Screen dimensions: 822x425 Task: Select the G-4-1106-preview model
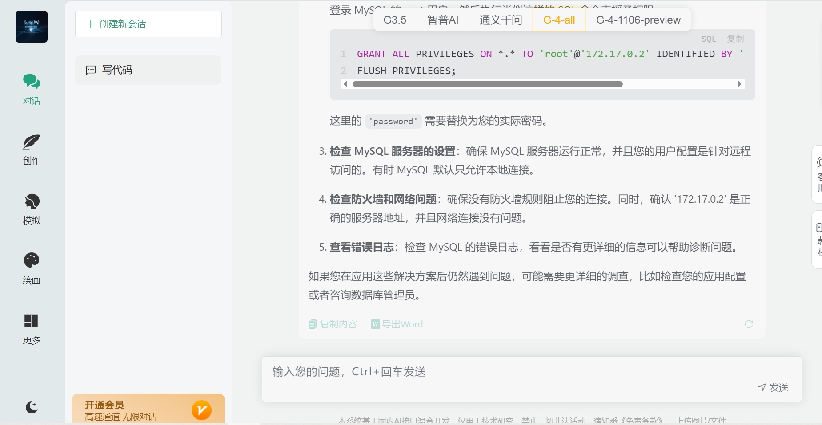(638, 20)
